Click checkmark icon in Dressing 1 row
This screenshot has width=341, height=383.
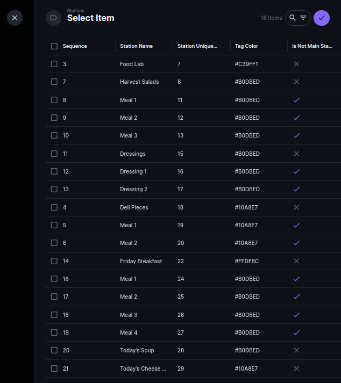[296, 171]
